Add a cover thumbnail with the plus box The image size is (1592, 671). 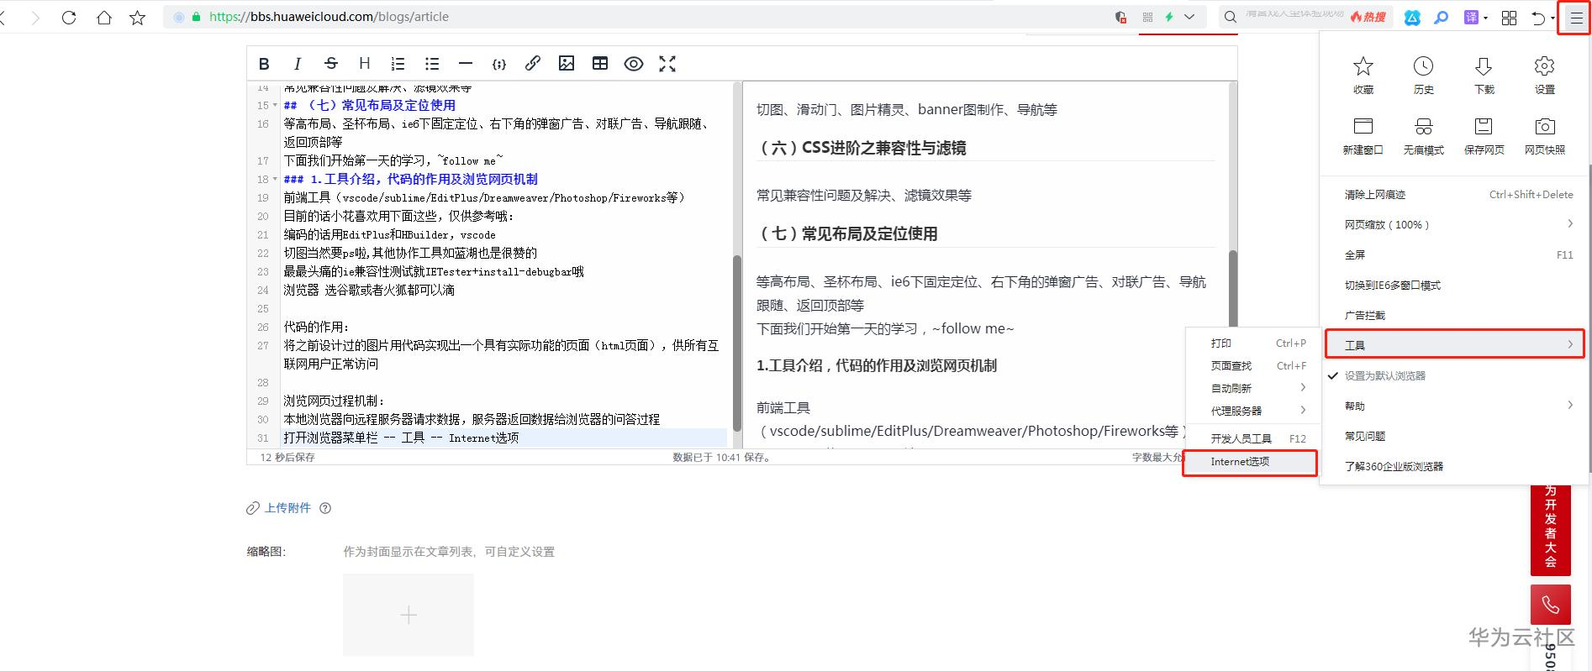point(409,615)
